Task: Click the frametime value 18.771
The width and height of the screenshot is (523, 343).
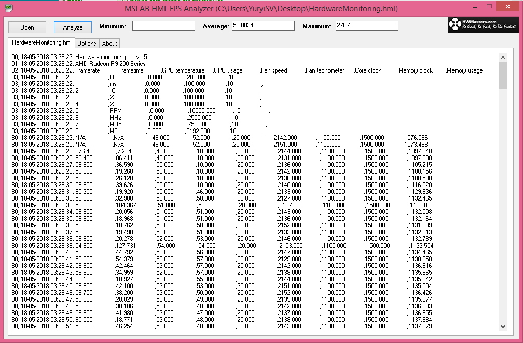Action: click(x=125, y=320)
